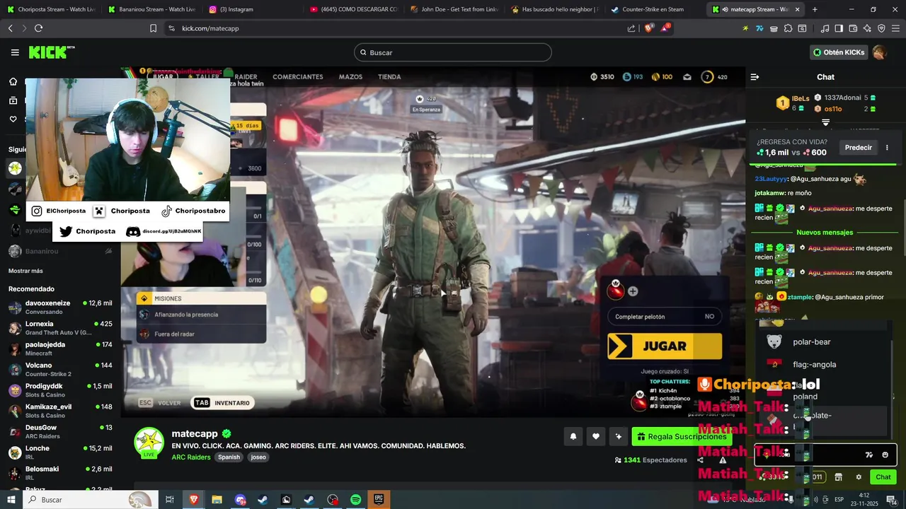Click the Kick logo
The image size is (906, 509).
[52, 52]
